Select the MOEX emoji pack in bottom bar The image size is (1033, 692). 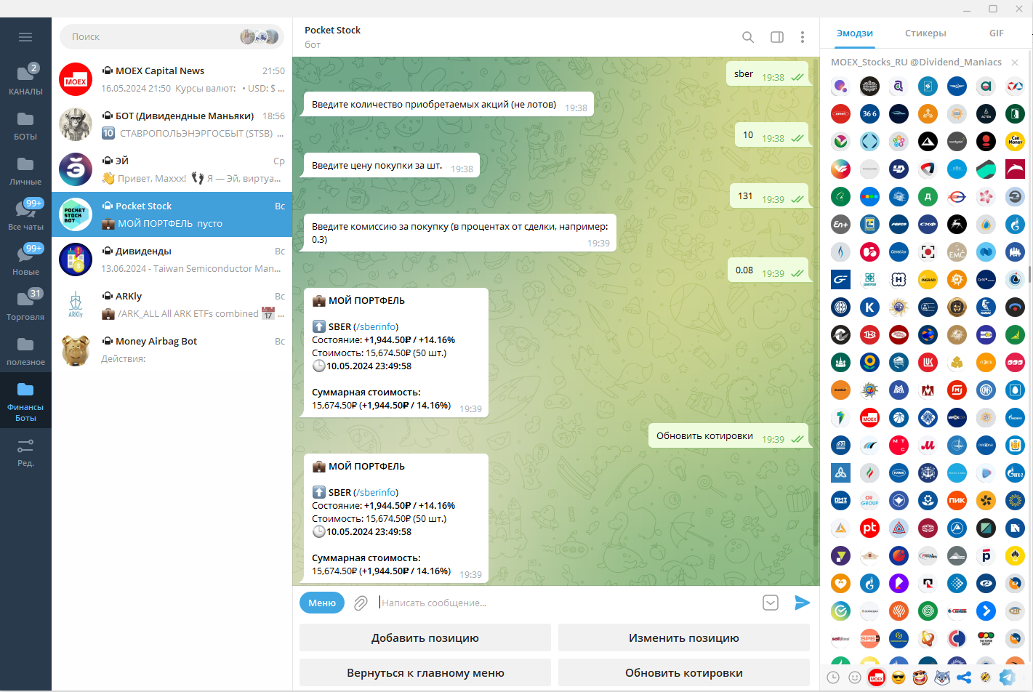(877, 677)
